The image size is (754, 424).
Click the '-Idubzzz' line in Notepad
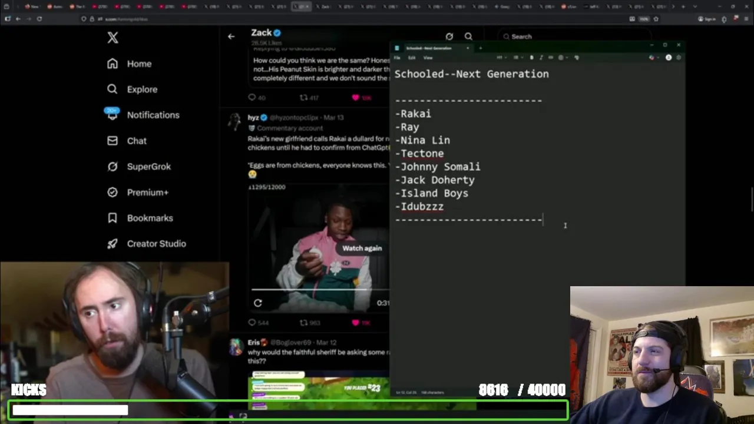(419, 207)
